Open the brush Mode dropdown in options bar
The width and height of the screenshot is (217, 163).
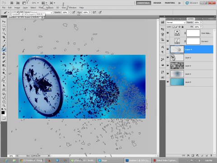pos(42,13)
